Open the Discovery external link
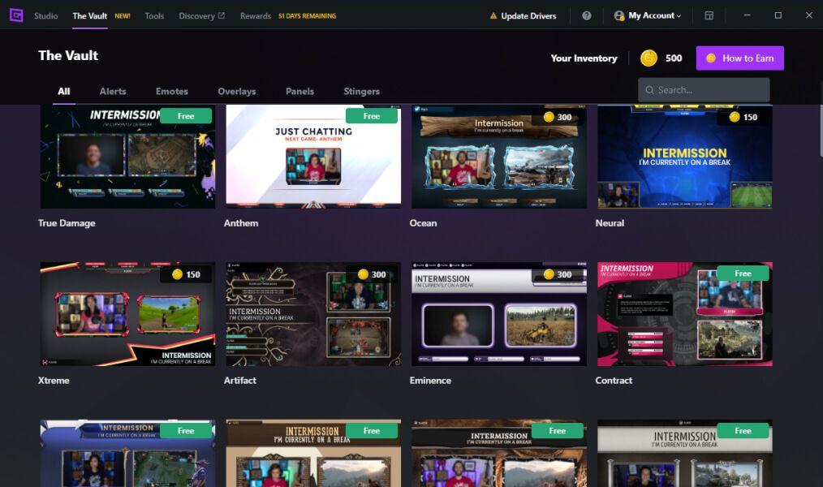The width and height of the screenshot is (823, 487). click(x=201, y=15)
